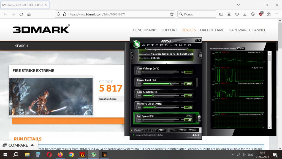Click the Core Clock value field +0
Image resolution: width=282 pixels, height=159 pixels.
point(188,96)
